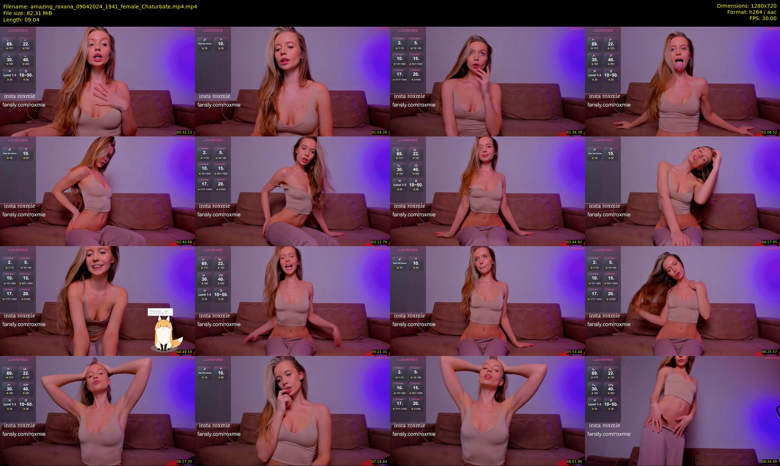Open the thumbnail stamped 00:32.13
Viewport: 780px width, 466px height.
pos(97,81)
